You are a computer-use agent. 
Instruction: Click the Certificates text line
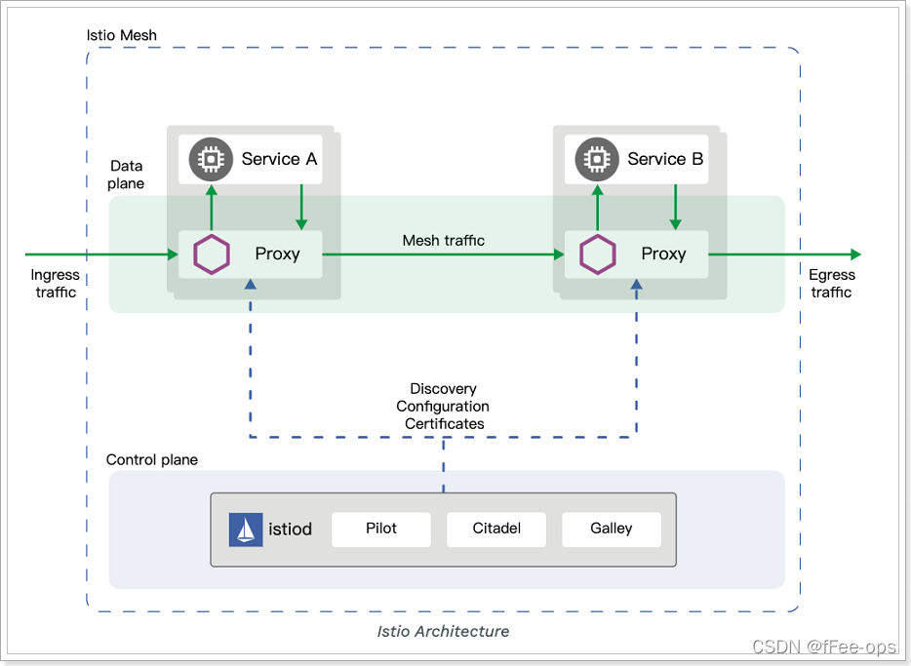[x=445, y=424]
